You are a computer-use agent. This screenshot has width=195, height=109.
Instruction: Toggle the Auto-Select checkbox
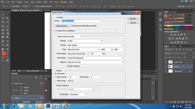pyautogui.click(x=11, y=6)
